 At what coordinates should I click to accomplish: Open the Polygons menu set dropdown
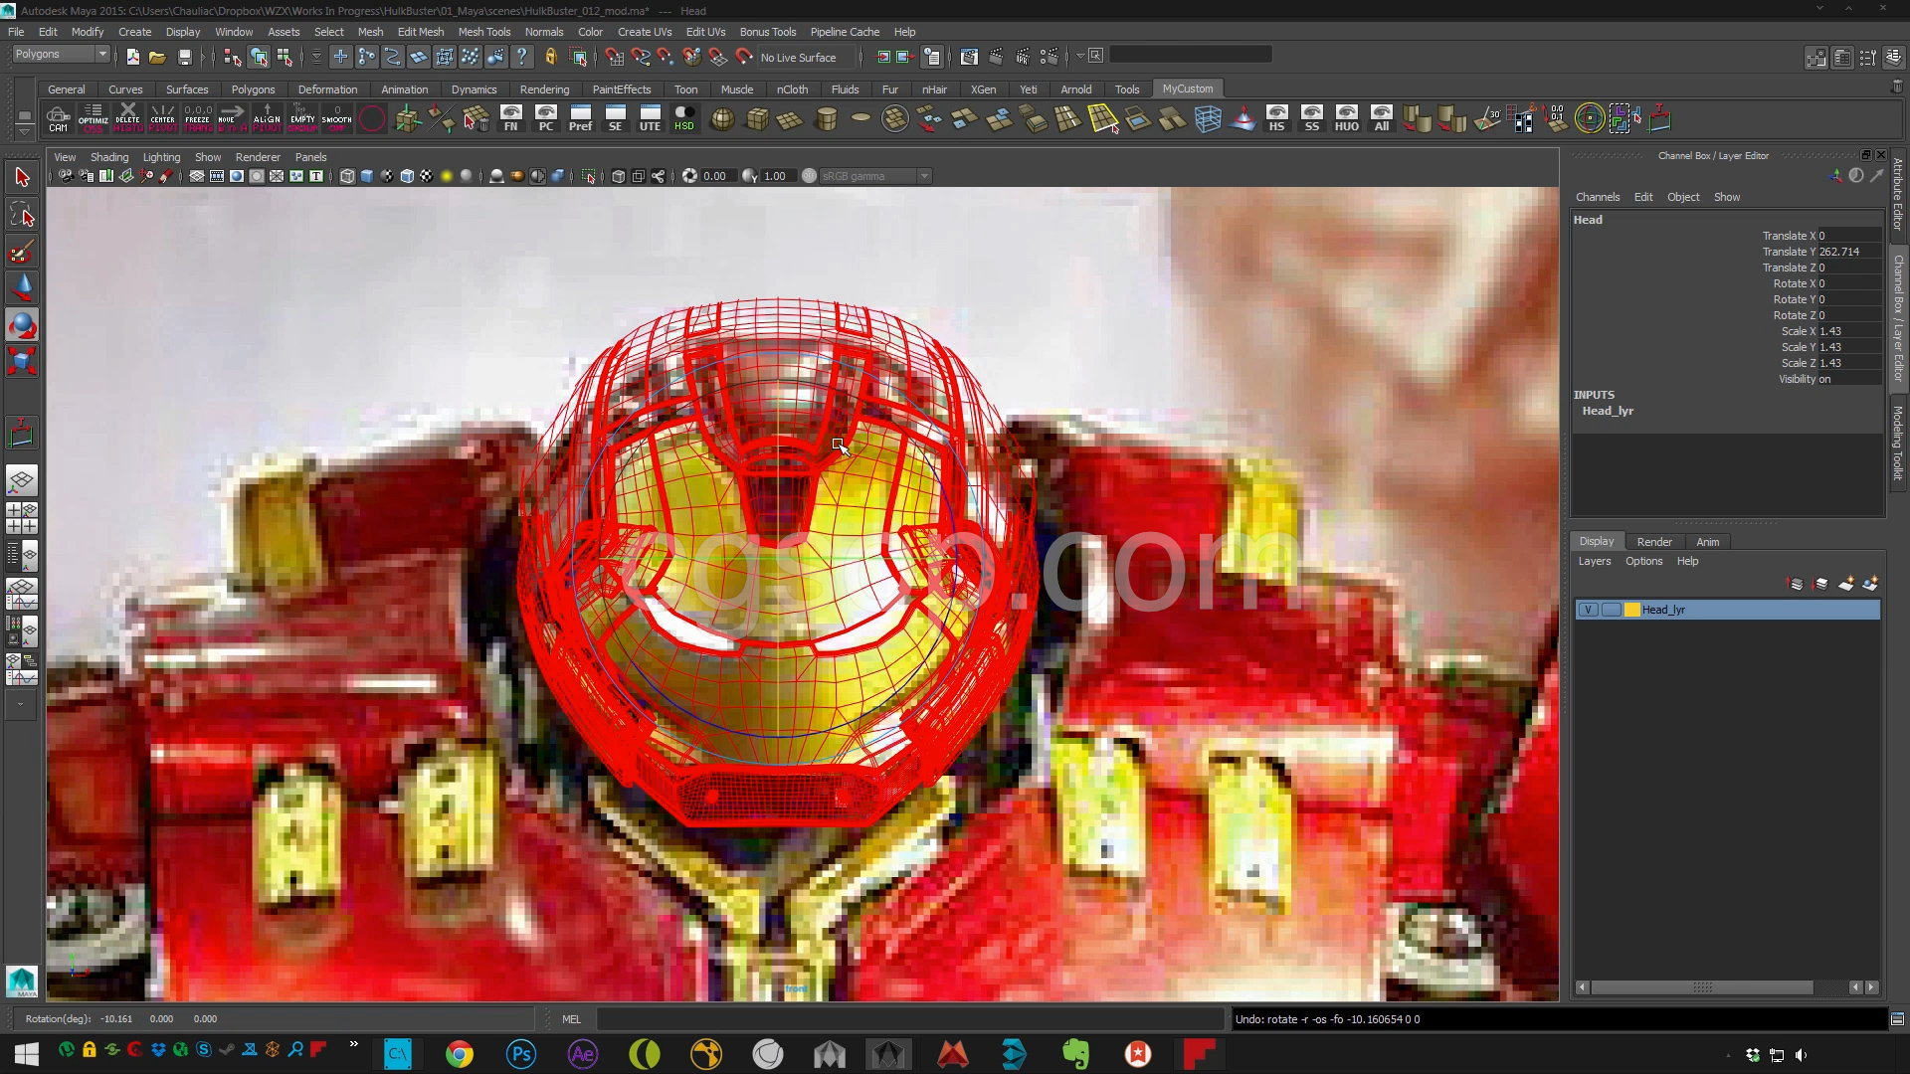coord(60,54)
